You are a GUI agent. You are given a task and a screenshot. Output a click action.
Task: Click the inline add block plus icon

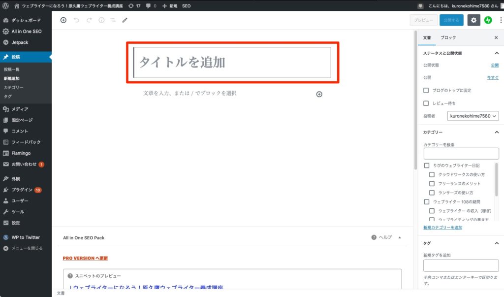tap(319, 94)
